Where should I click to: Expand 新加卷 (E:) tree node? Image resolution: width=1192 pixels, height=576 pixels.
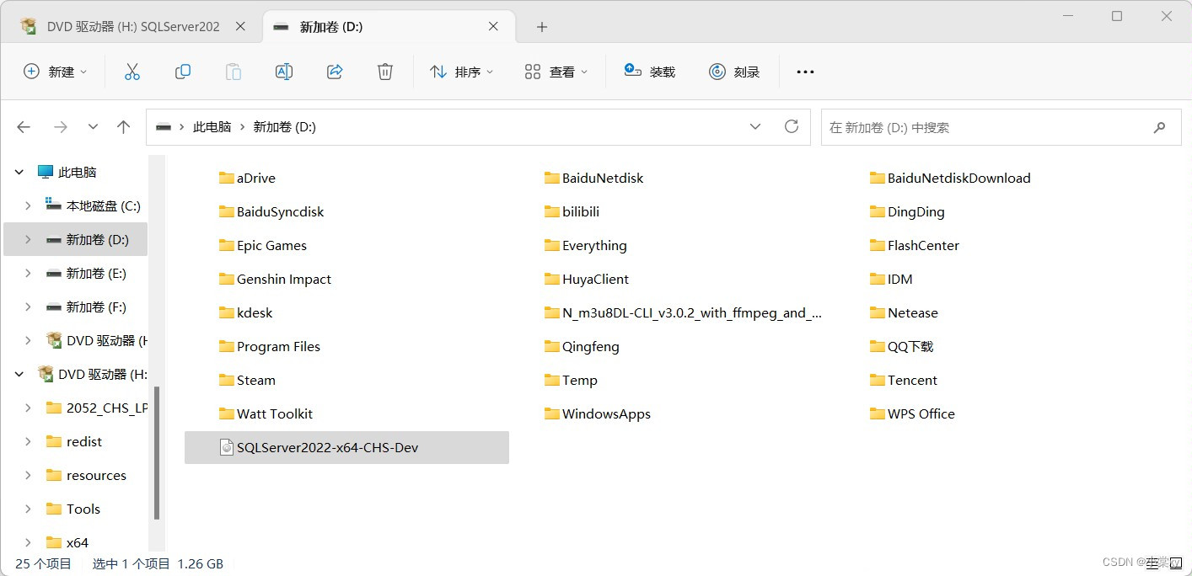click(28, 273)
